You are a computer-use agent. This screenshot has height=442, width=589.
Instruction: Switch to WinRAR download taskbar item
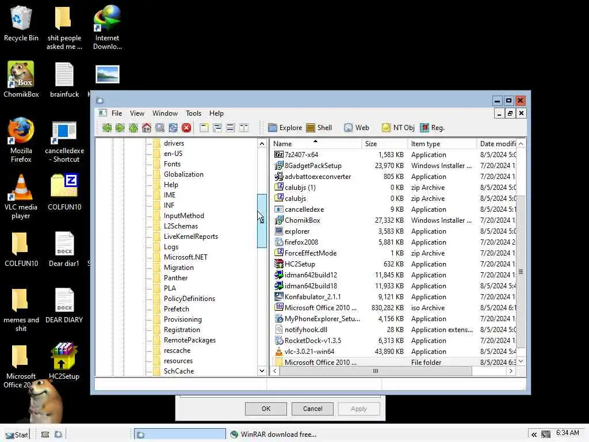(273, 435)
